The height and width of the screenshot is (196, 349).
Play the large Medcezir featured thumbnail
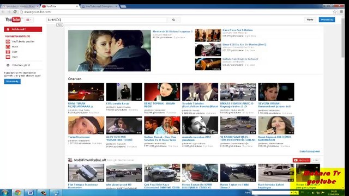click(109, 51)
